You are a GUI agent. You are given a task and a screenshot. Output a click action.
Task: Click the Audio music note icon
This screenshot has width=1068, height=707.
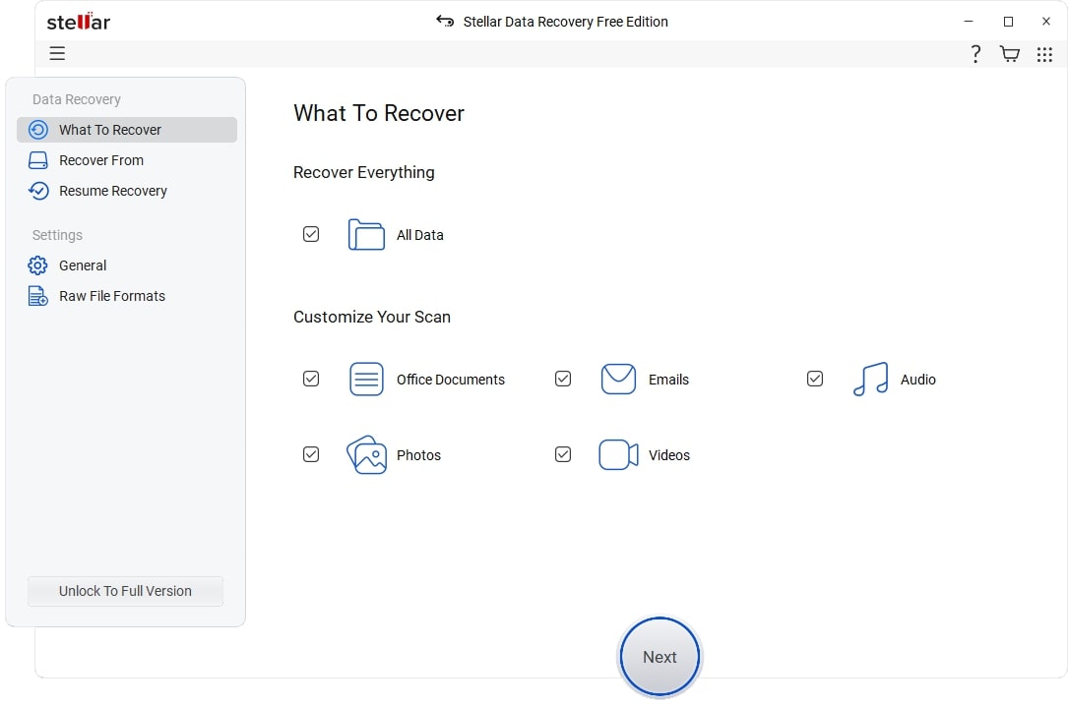[870, 379]
